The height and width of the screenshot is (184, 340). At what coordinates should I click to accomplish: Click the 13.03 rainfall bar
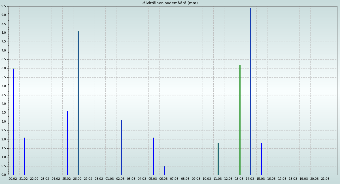240,120
